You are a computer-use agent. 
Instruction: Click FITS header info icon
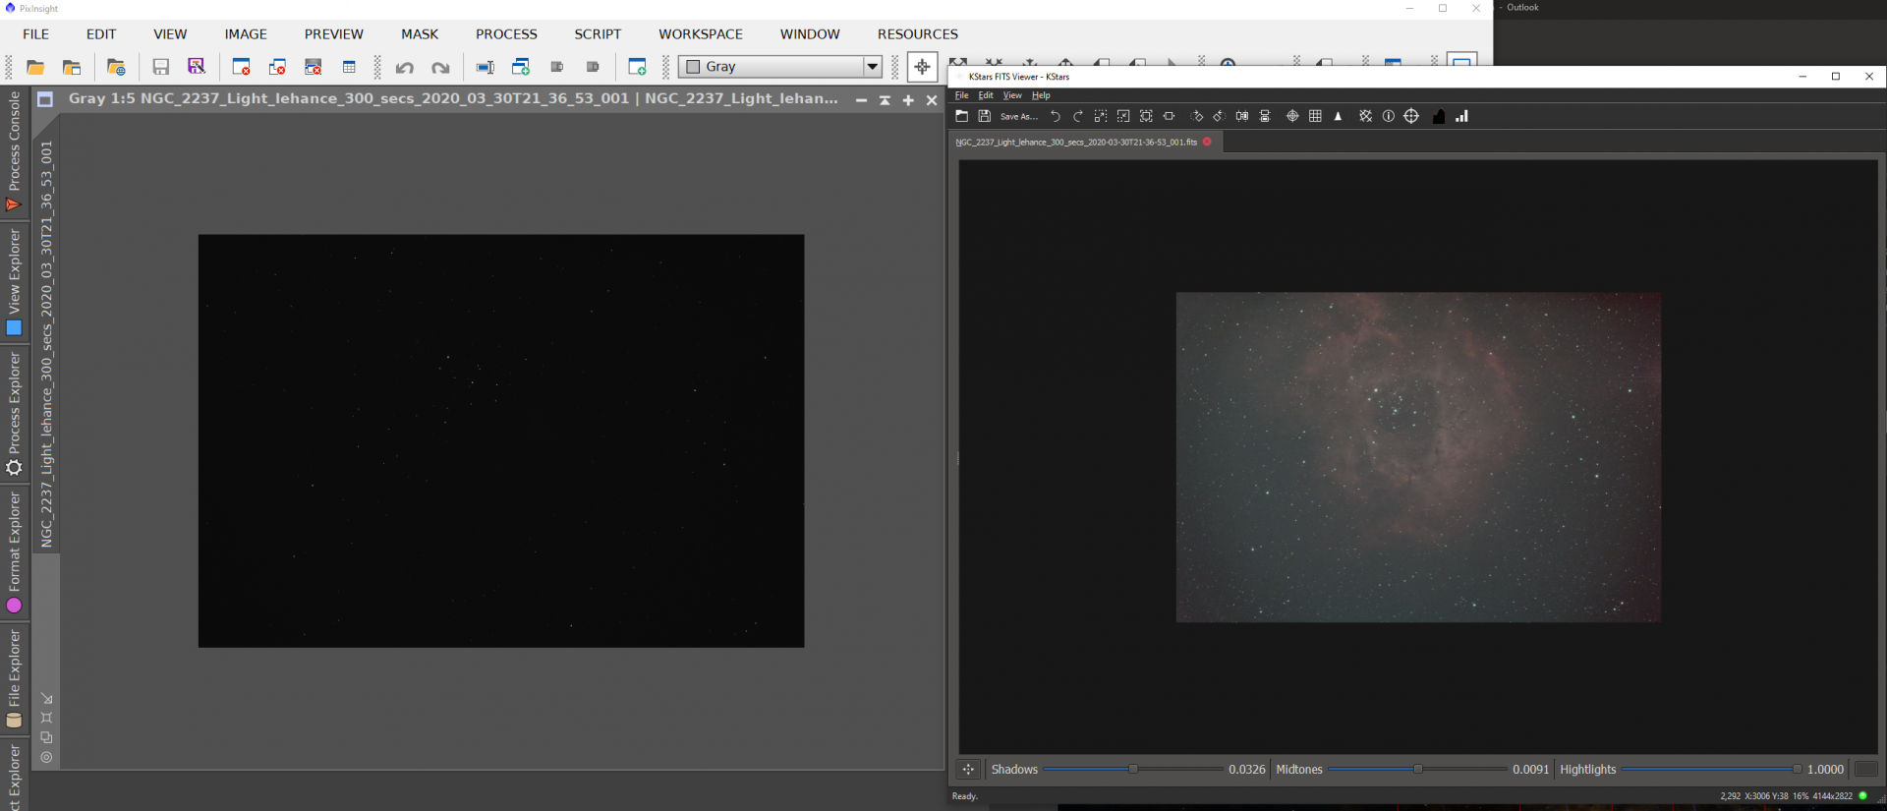(x=1388, y=116)
